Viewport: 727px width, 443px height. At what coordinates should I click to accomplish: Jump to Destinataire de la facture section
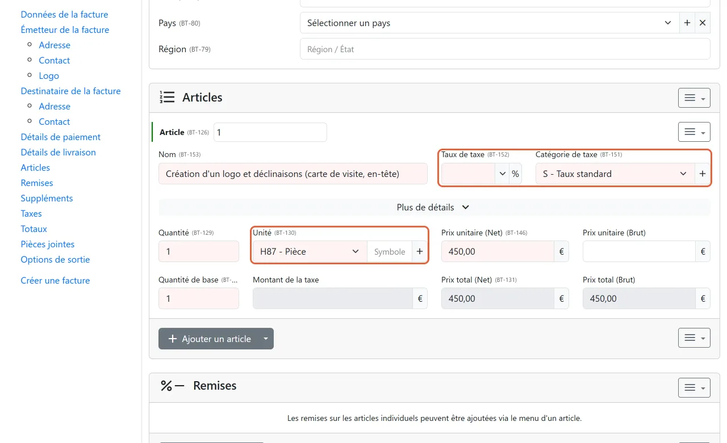70,91
